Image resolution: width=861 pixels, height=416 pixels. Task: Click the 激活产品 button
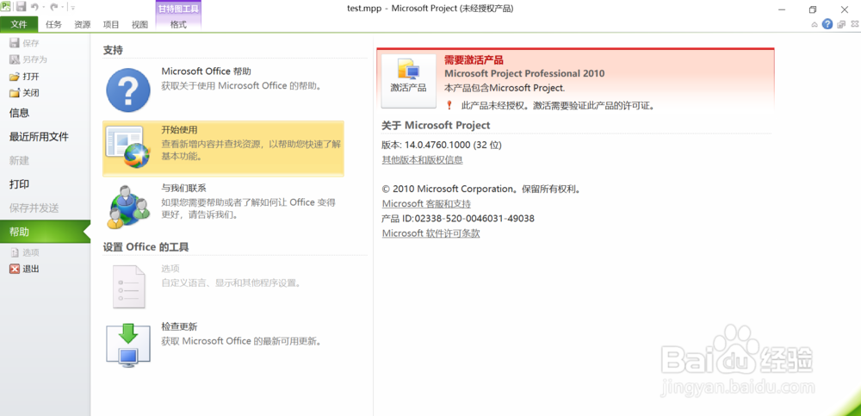pyautogui.click(x=408, y=80)
